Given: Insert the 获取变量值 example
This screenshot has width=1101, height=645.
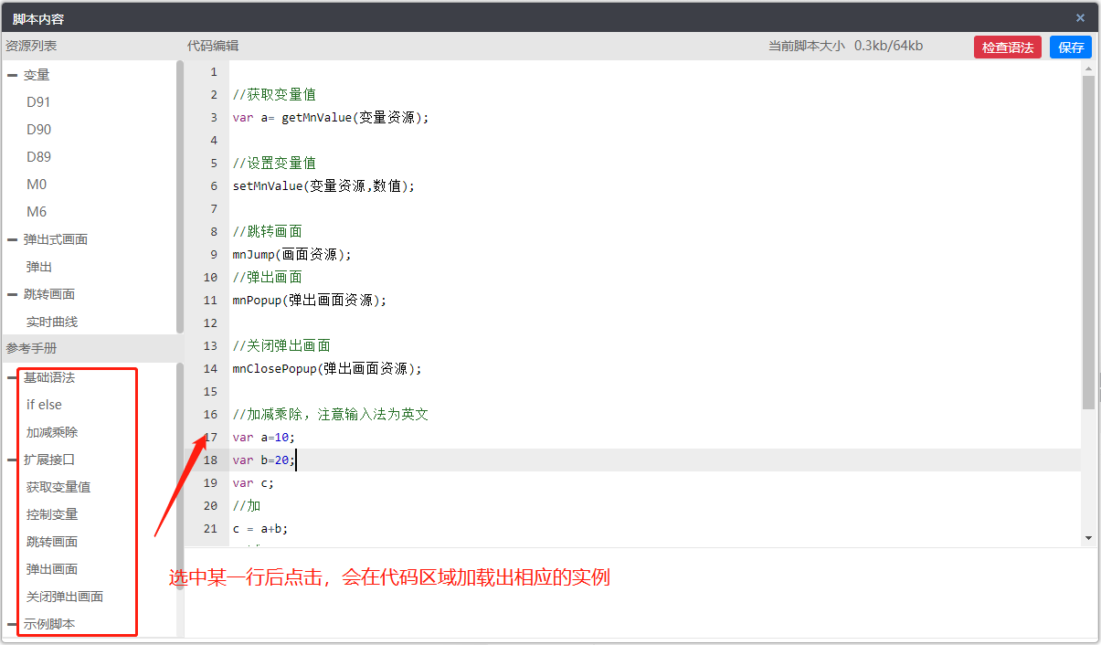Looking at the screenshot, I should 58,487.
